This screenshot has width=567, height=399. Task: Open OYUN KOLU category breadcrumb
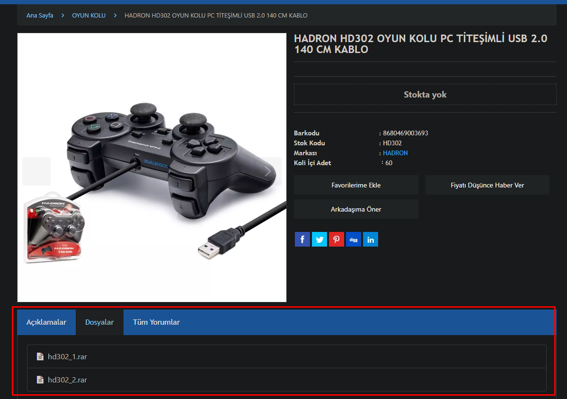[x=89, y=16]
